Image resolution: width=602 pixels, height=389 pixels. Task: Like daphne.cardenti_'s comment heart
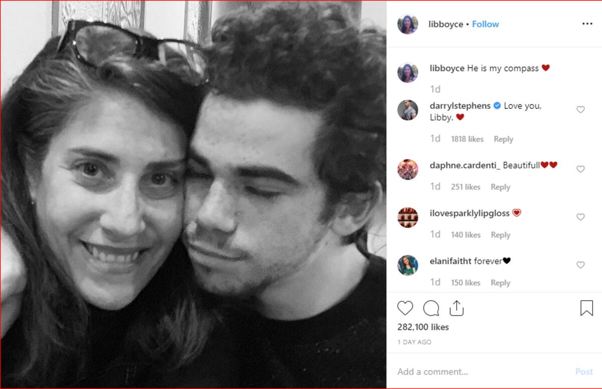pyautogui.click(x=580, y=169)
